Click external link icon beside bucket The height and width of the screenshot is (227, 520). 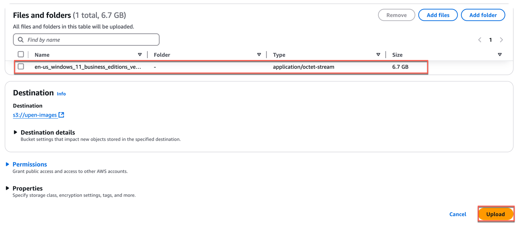tap(61, 115)
